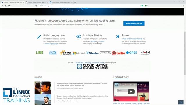Click the Matz quote photo
This screenshot has width=186, height=105.
point(43,88)
